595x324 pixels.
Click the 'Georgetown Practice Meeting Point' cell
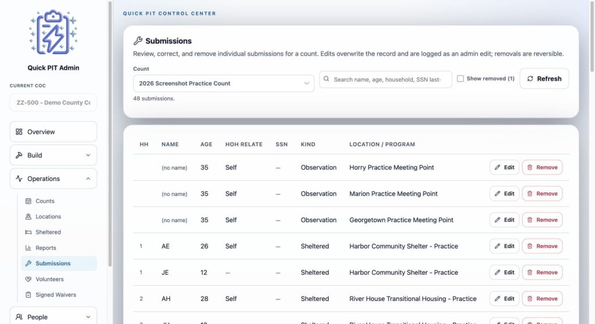(x=401, y=220)
